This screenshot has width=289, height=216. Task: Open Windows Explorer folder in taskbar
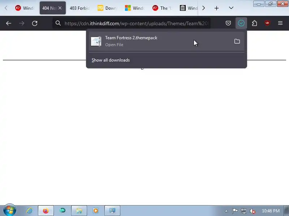tap(79, 211)
